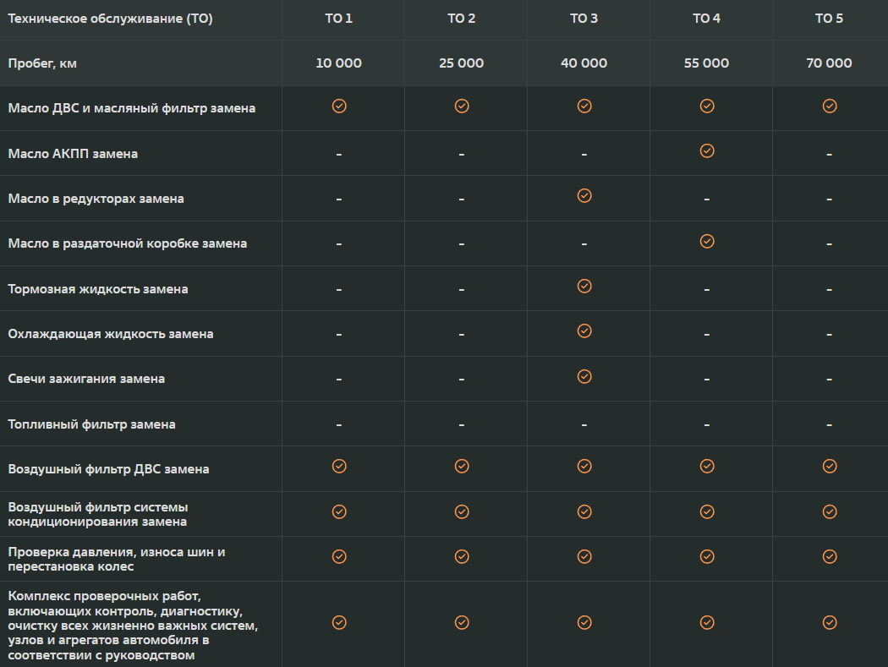Click the engine air filter checkmark under ТО 5
Screen dimensions: 888x667
(830, 466)
